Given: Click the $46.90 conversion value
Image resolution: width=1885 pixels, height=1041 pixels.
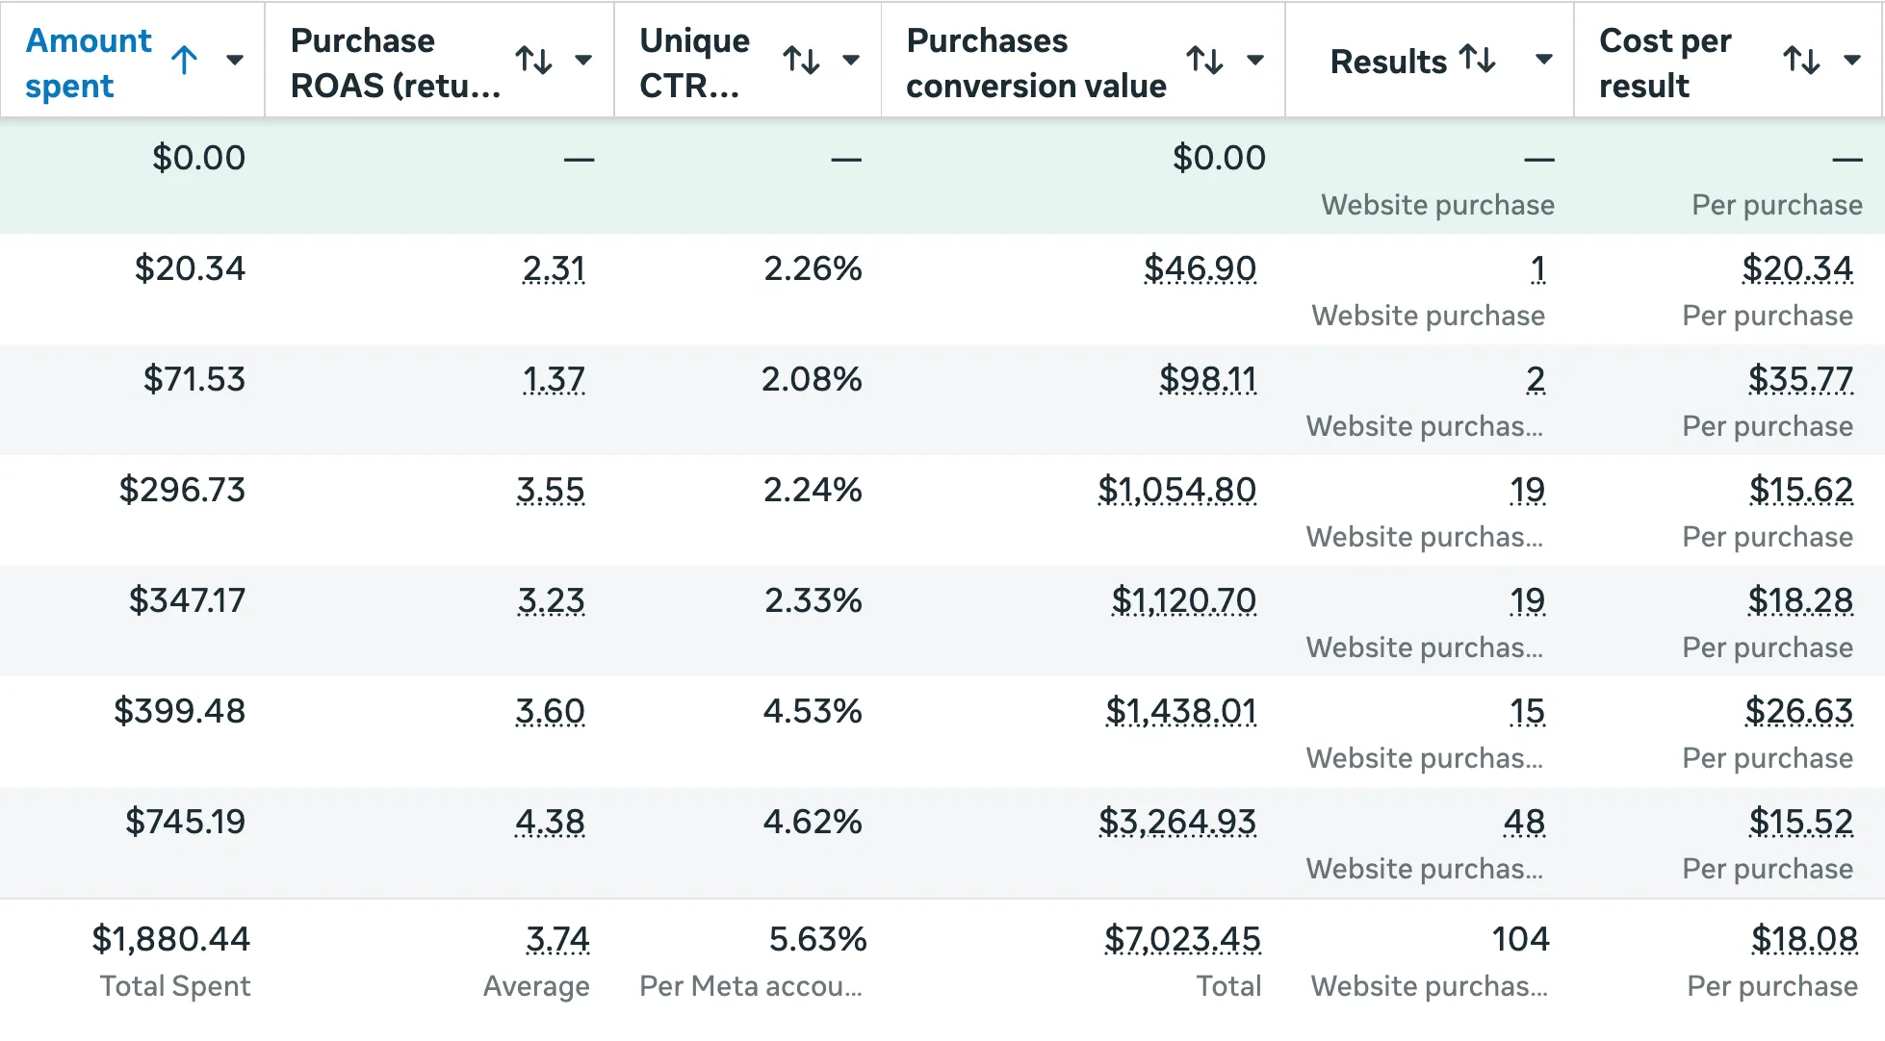Looking at the screenshot, I should [x=1200, y=268].
